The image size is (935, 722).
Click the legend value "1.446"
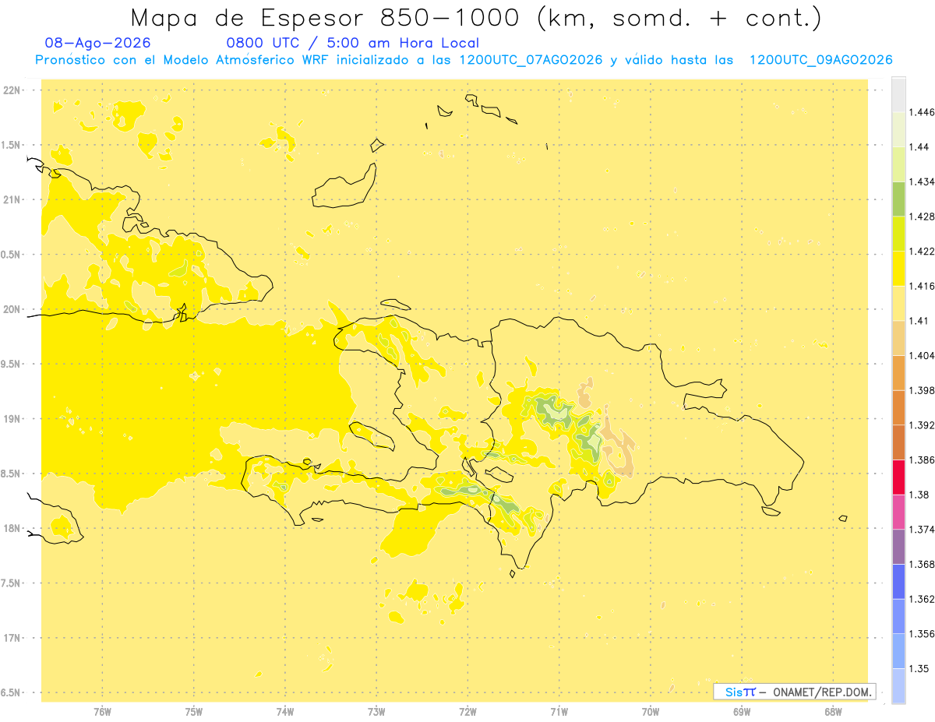[922, 112]
